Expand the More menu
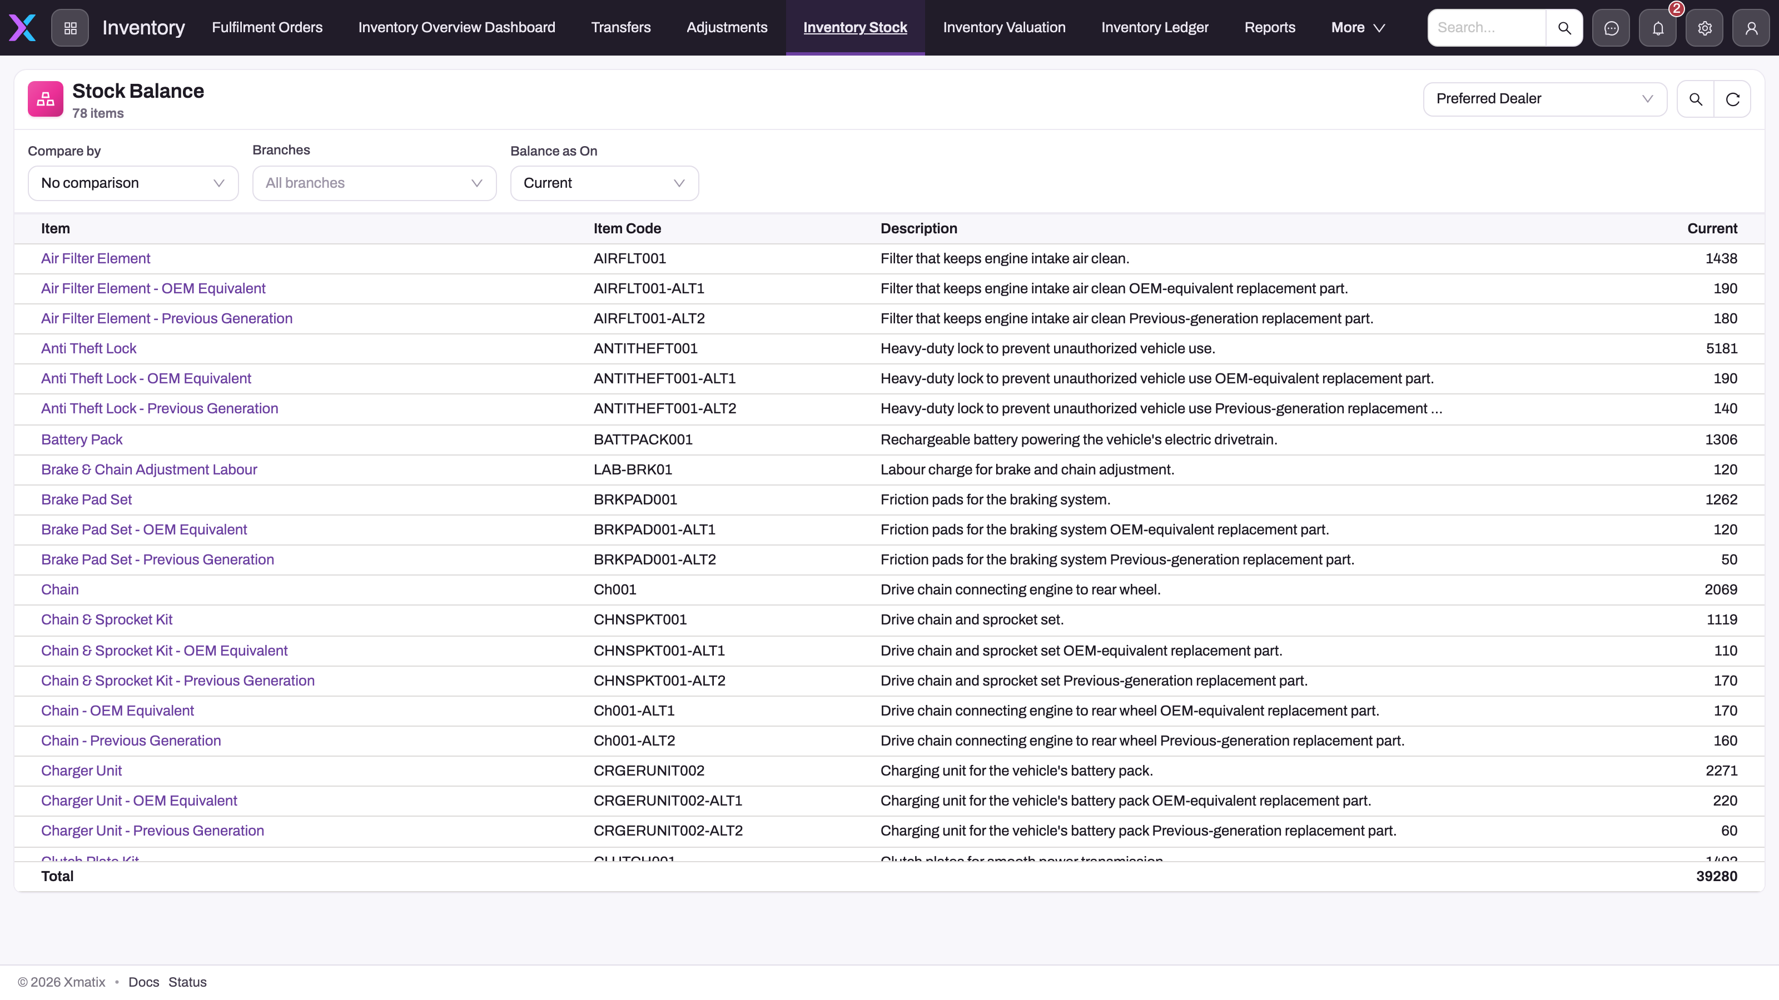Image resolution: width=1779 pixels, height=1000 pixels. (1358, 28)
